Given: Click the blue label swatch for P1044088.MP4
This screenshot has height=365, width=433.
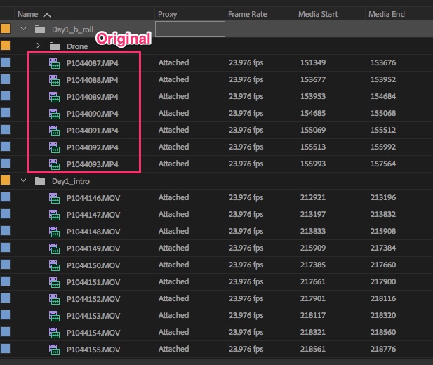Looking at the screenshot, I should click(6, 79).
